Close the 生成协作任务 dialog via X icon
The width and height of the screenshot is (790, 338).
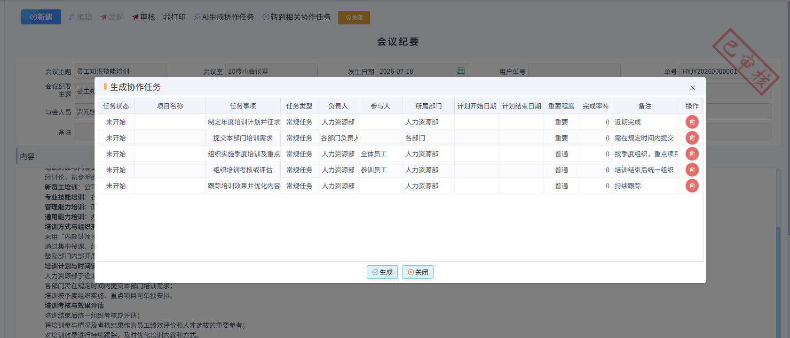[x=693, y=88]
